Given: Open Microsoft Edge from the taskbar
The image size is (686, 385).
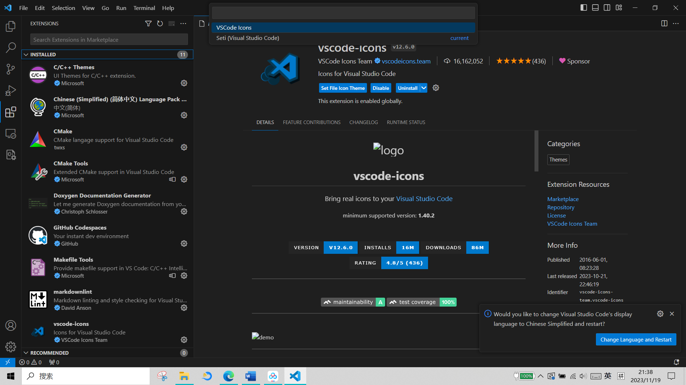Looking at the screenshot, I should click(229, 376).
